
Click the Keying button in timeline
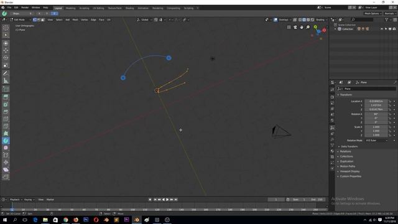(29, 200)
